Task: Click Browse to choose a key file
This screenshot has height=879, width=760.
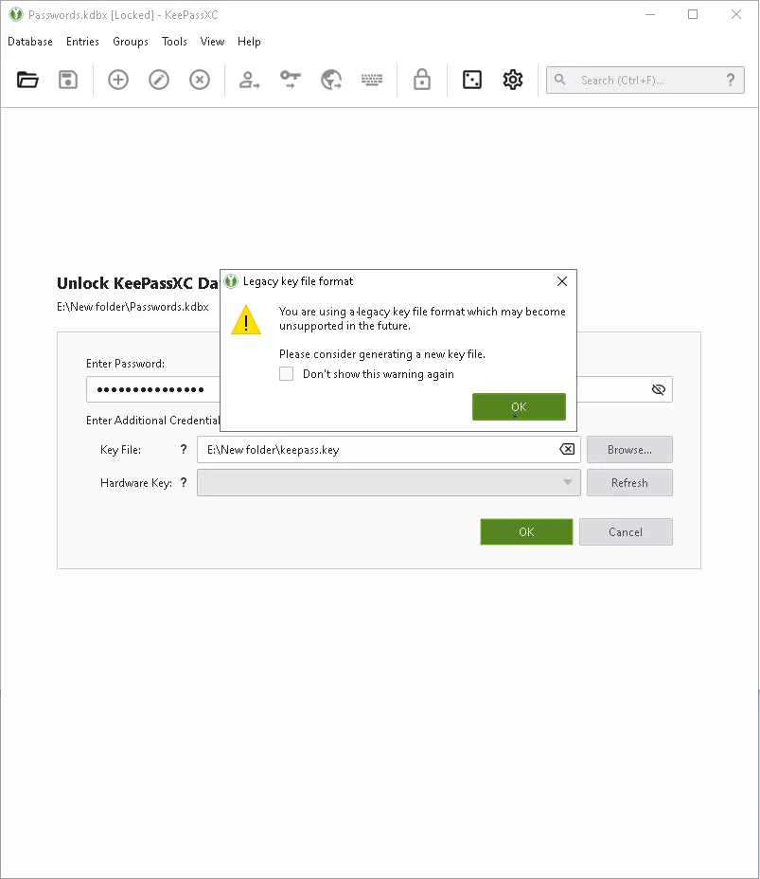Action: click(x=629, y=449)
